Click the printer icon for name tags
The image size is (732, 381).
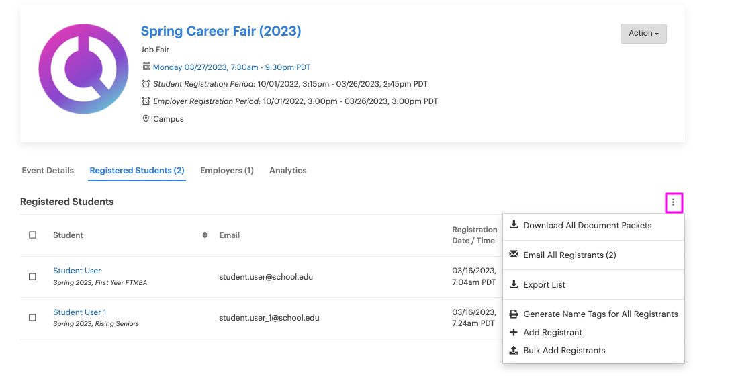pos(514,314)
